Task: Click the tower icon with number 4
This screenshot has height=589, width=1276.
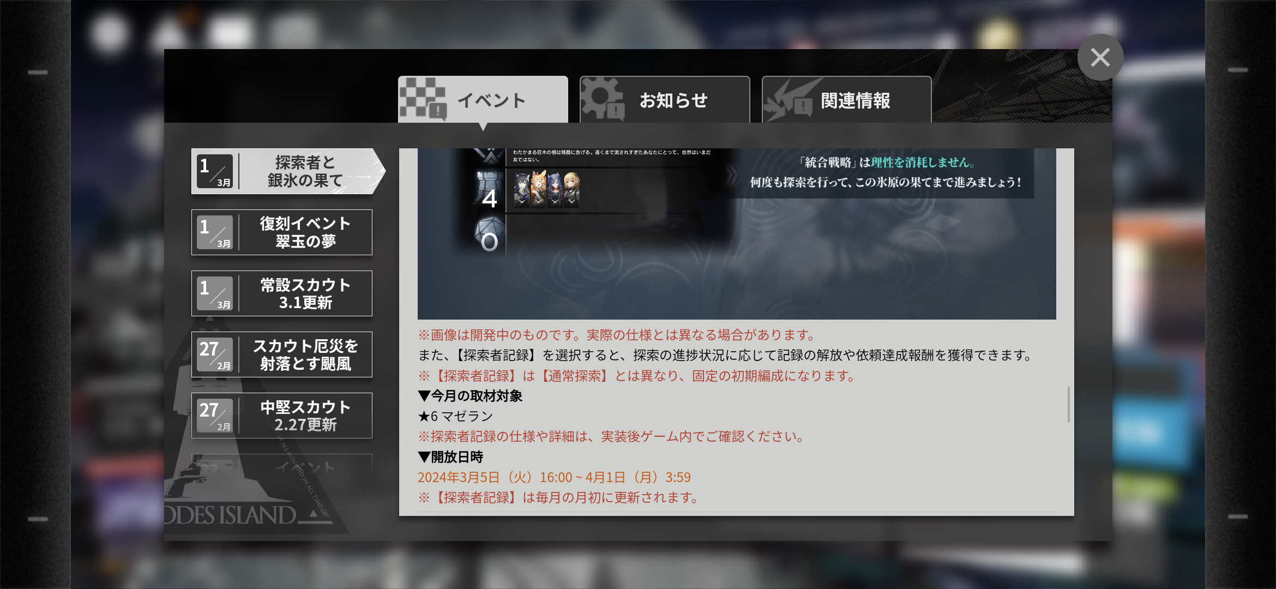Action: coord(489,190)
